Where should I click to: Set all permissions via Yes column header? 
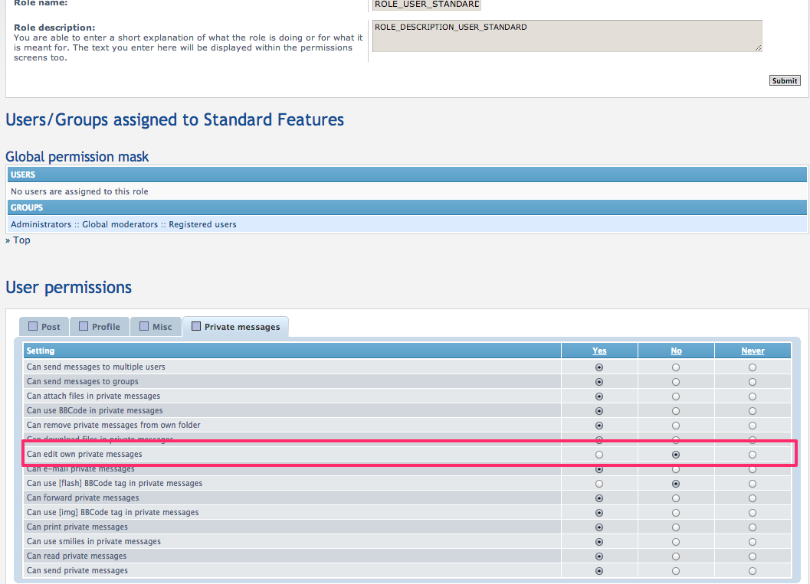click(x=599, y=351)
